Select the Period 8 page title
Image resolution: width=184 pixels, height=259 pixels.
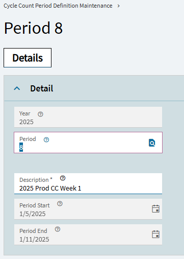(x=33, y=28)
